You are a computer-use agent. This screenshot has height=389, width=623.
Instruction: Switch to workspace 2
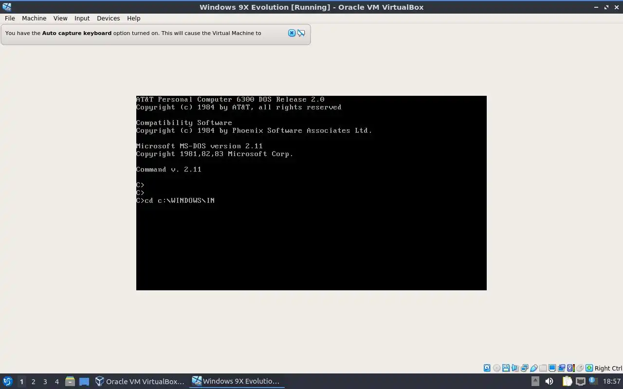[33, 381]
